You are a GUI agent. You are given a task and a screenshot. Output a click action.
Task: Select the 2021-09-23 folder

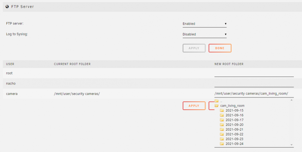pyautogui.click(x=234, y=139)
